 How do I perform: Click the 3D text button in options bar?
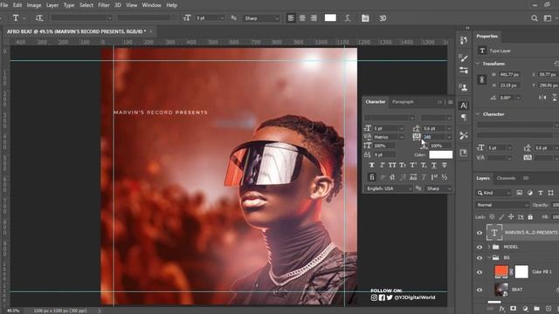pos(383,17)
